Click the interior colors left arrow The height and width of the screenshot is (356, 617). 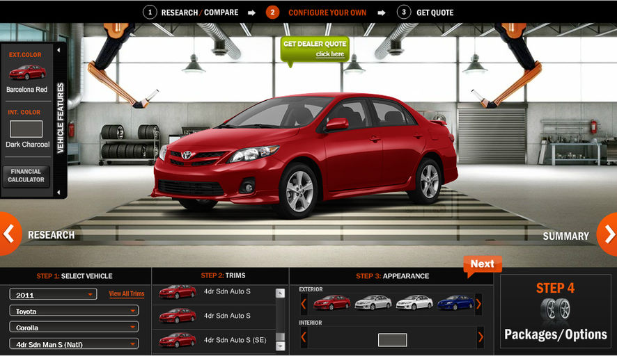coord(304,337)
